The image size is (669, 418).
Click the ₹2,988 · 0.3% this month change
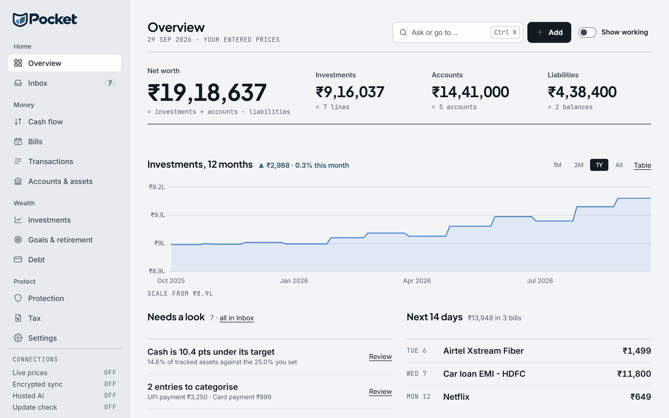tap(304, 165)
